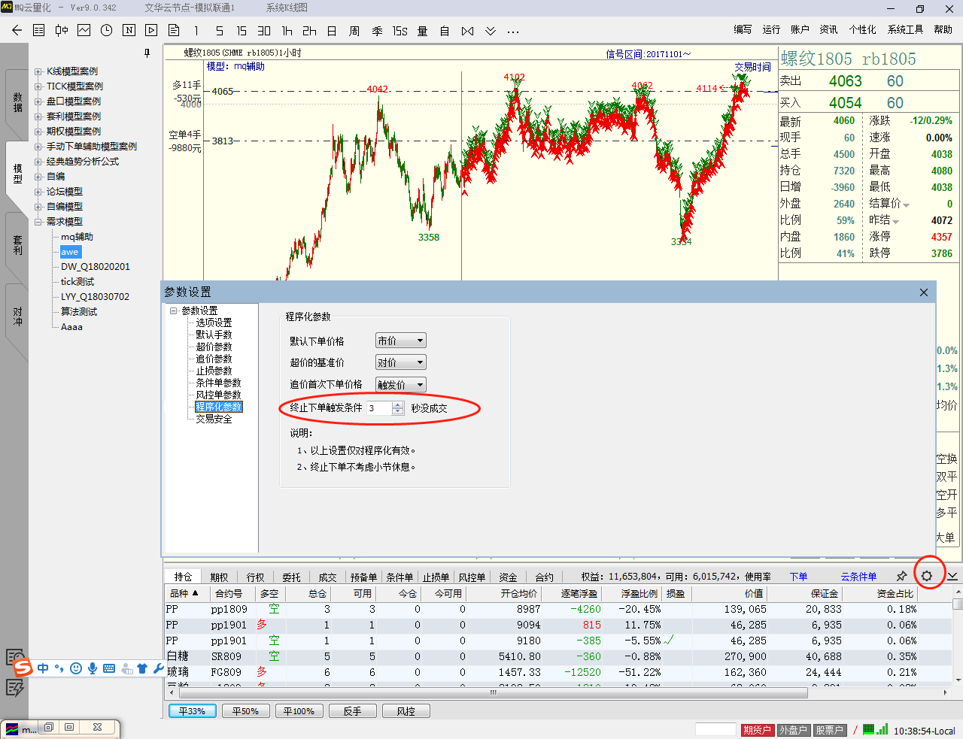
Task: Collapse the 需求模型 tree node
Action: pyautogui.click(x=38, y=222)
